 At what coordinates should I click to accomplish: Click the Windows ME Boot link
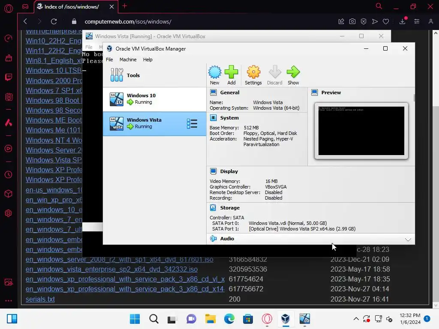click(x=54, y=120)
